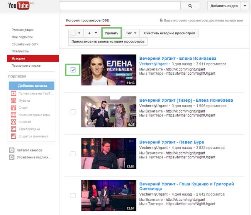
Task: Open title Вечерний Ургант - Павел Буре
Action: point(171,142)
